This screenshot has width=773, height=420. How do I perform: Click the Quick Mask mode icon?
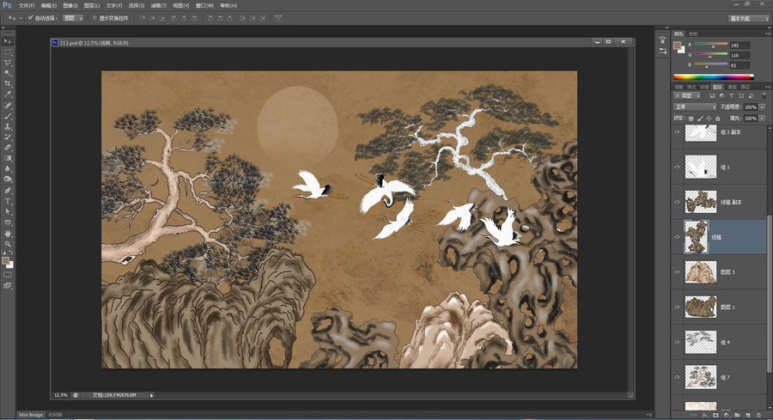[x=8, y=275]
